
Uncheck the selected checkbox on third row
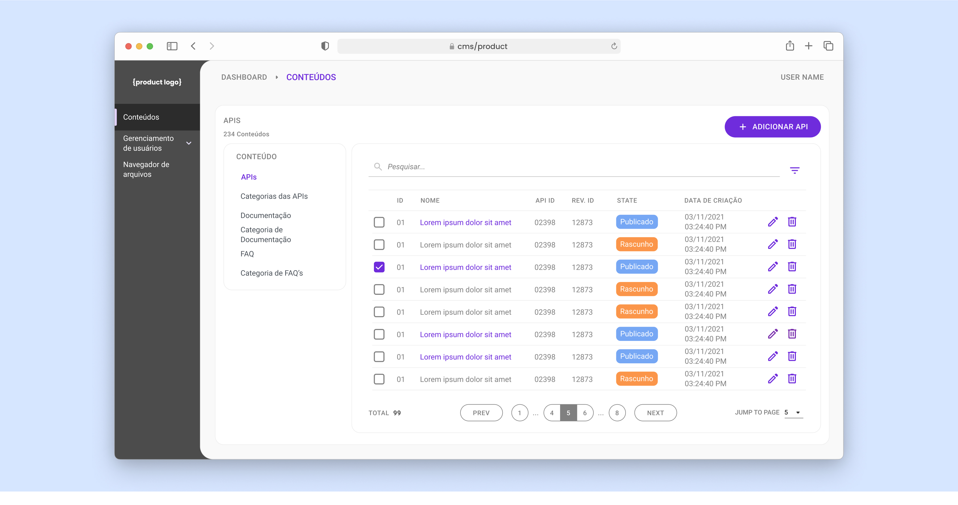tap(379, 267)
